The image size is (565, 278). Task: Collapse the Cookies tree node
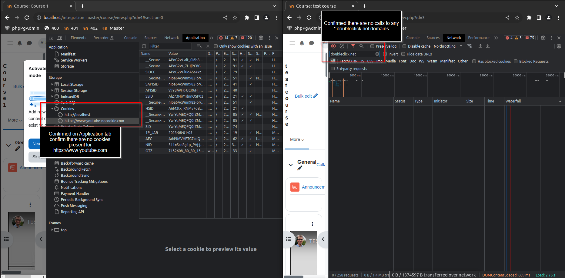52,109
